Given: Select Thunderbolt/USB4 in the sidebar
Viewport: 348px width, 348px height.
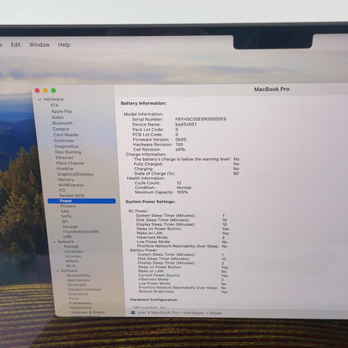Looking at the screenshot, I should click(80, 232).
